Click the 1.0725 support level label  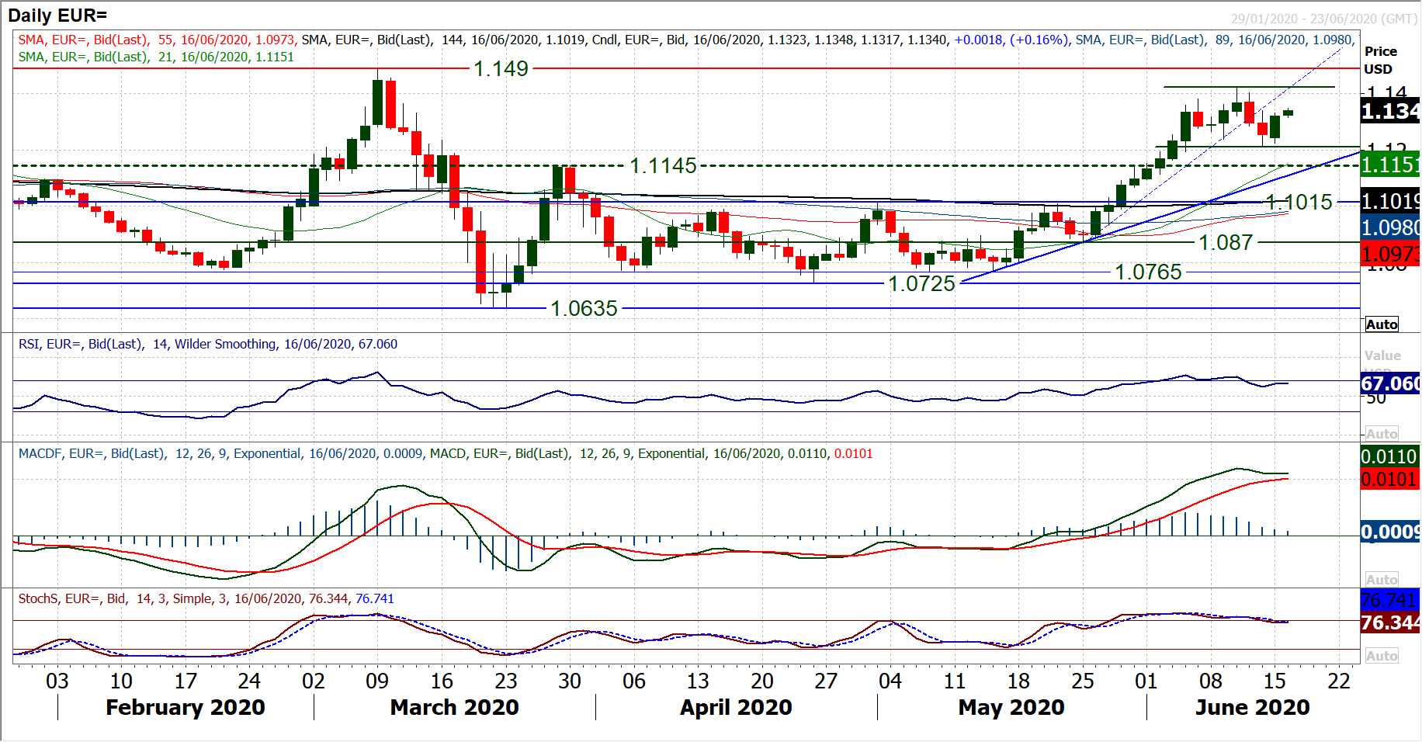pyautogui.click(x=921, y=284)
